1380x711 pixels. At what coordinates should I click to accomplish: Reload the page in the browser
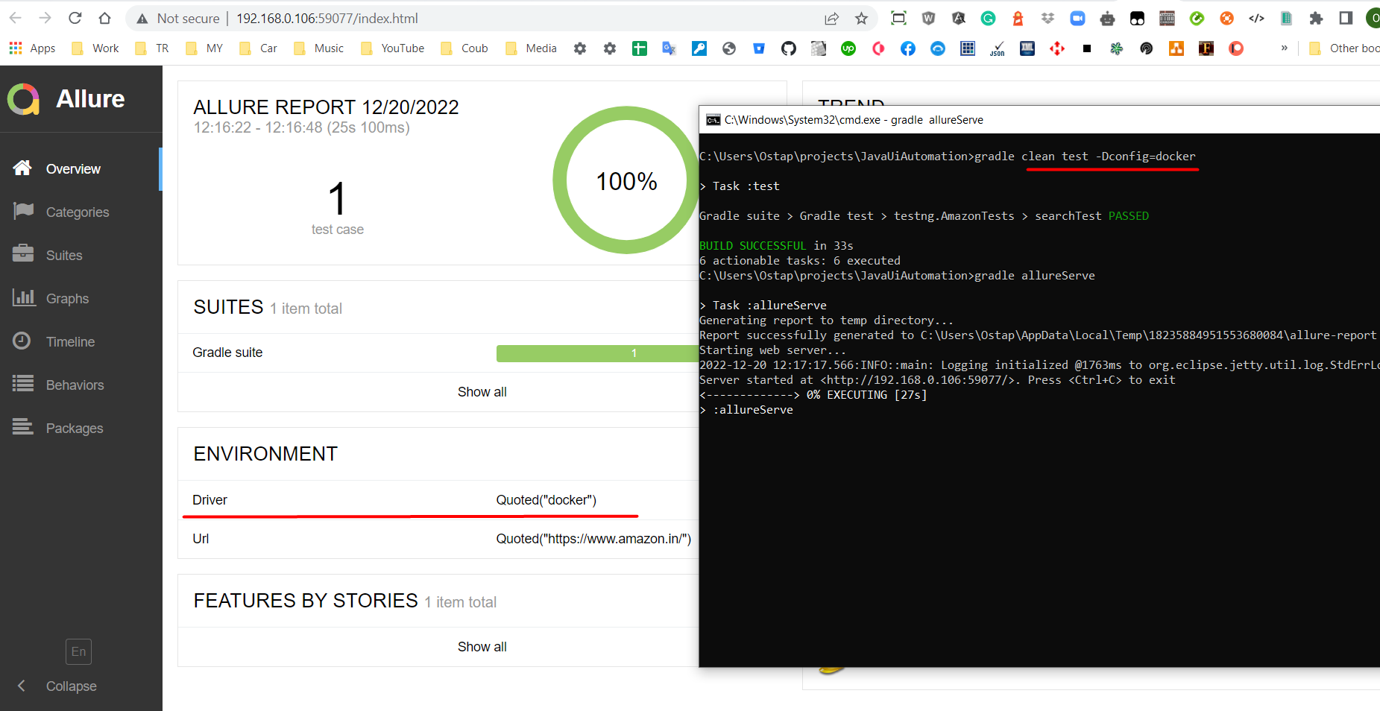(75, 18)
